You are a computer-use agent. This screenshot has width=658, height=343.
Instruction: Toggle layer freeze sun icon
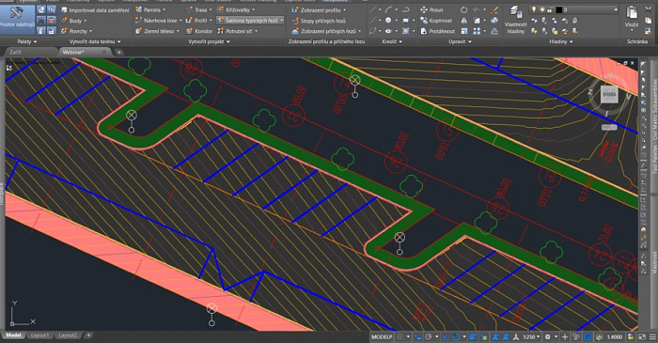(x=541, y=9)
